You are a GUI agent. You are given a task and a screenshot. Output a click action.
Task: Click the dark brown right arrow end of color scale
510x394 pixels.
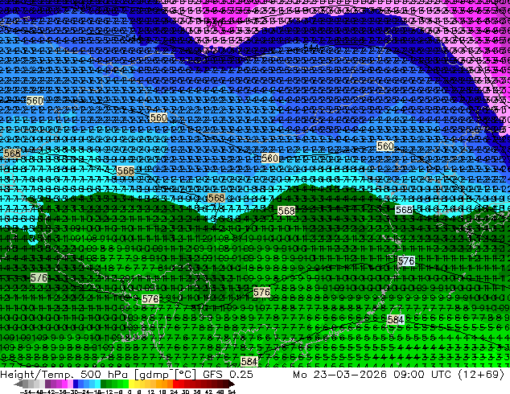(232, 384)
